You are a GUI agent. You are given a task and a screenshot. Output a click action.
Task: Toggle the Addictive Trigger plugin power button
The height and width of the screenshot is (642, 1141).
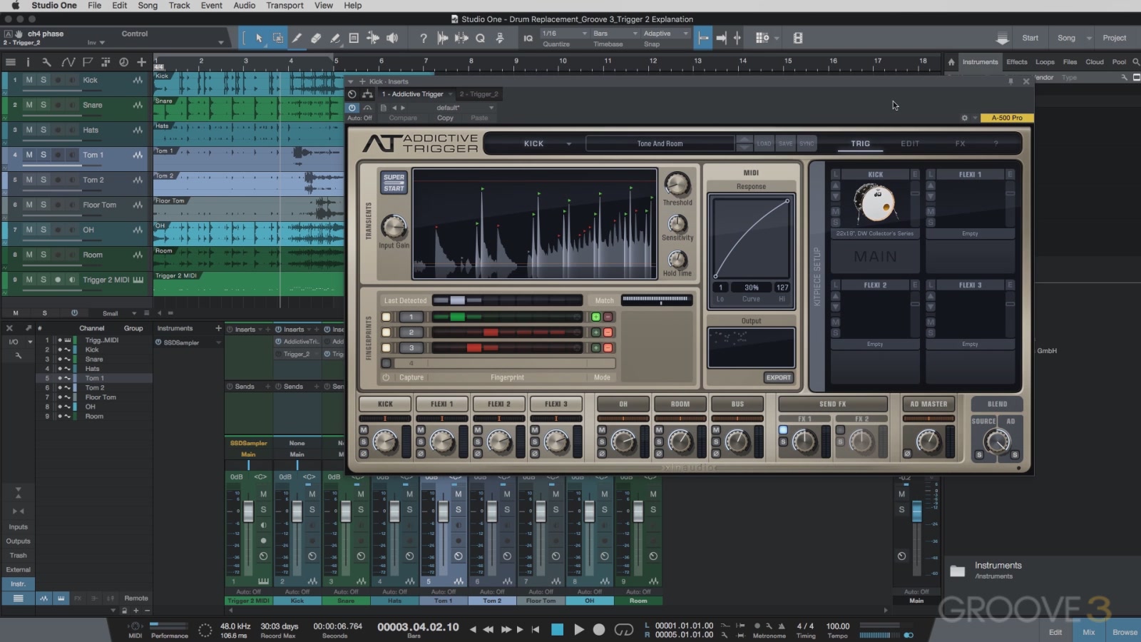click(x=352, y=108)
